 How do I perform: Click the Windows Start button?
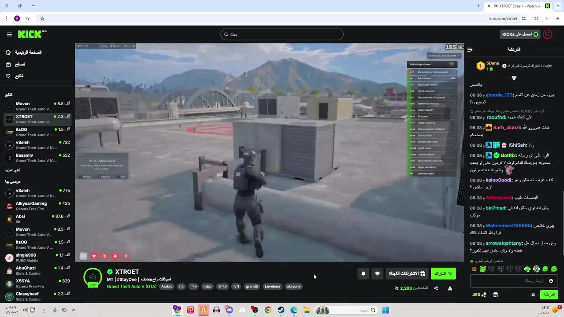pyautogui.click(x=386, y=310)
